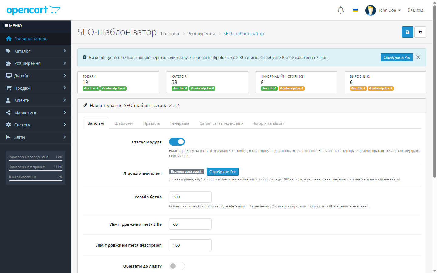Click the Ліміт довжини meta description field

pyautogui.click(x=190, y=245)
